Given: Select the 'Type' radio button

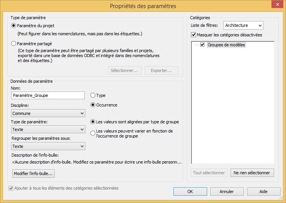Looking at the screenshot, I should coord(93,95).
